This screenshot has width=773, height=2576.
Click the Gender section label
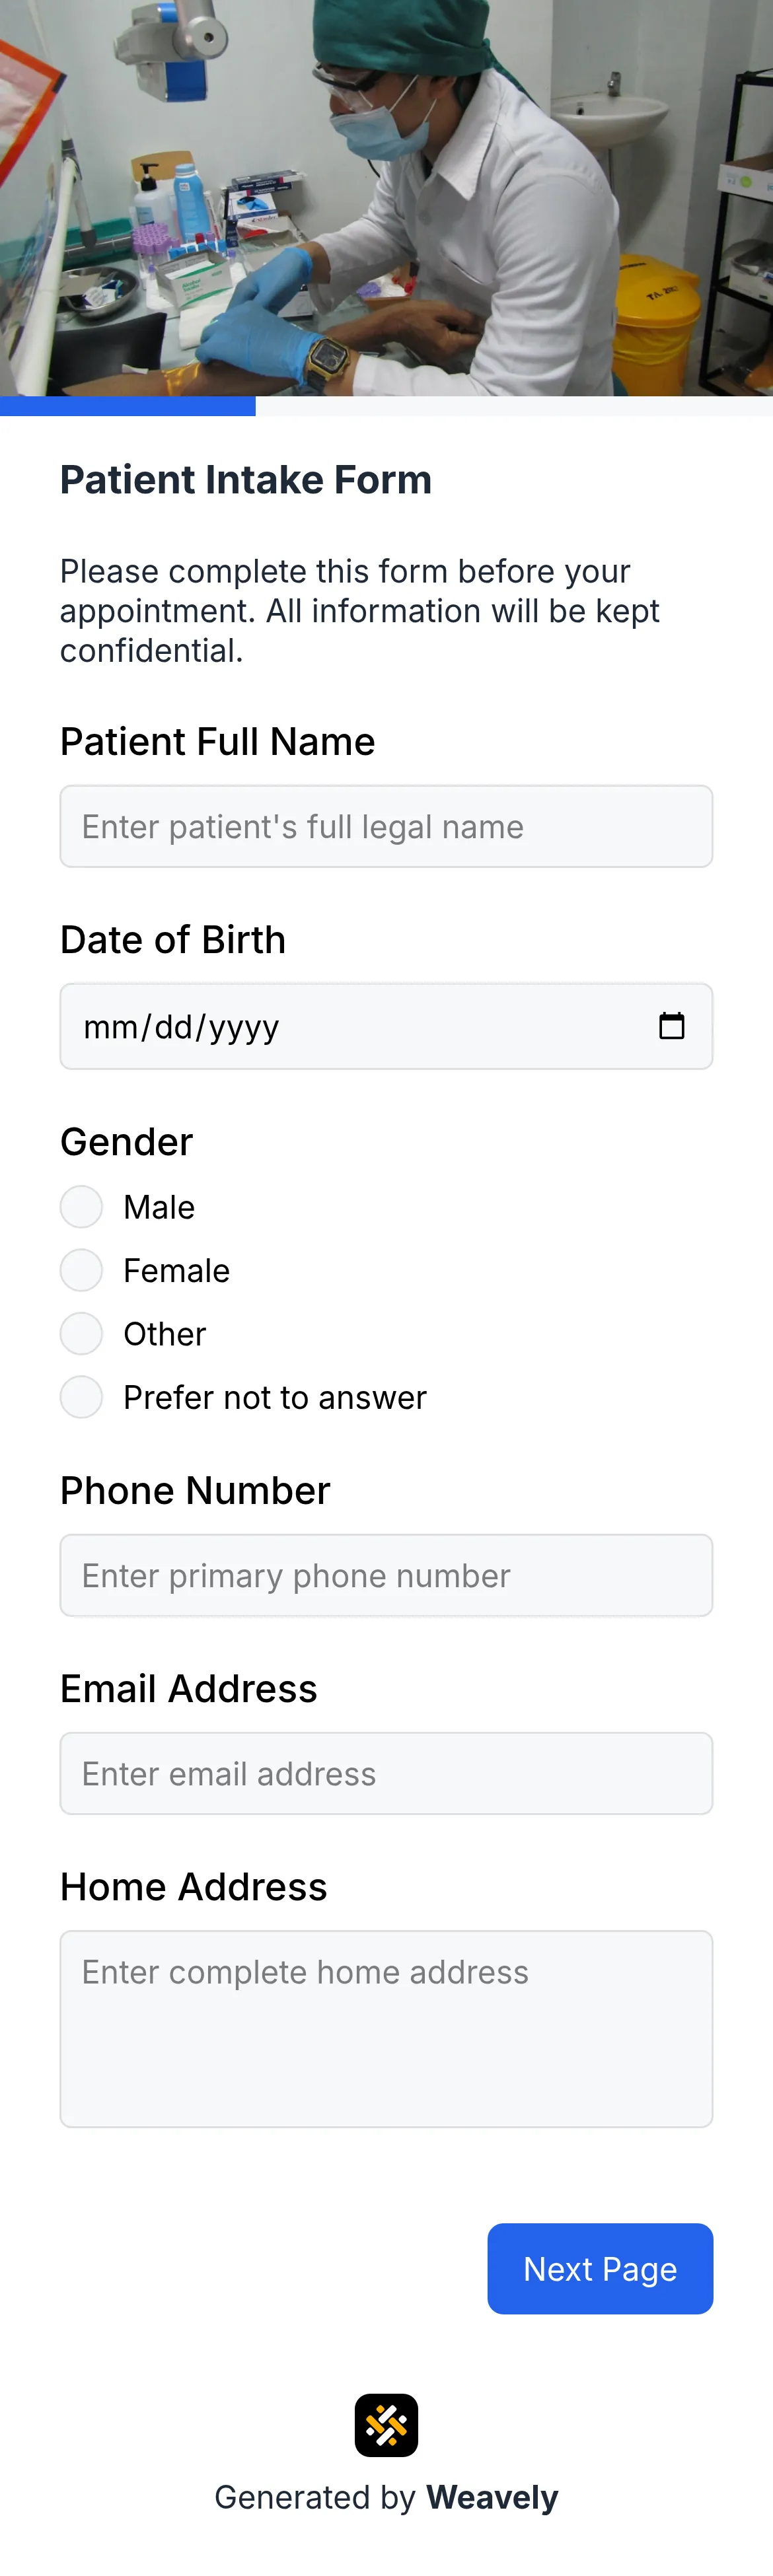(x=126, y=1140)
